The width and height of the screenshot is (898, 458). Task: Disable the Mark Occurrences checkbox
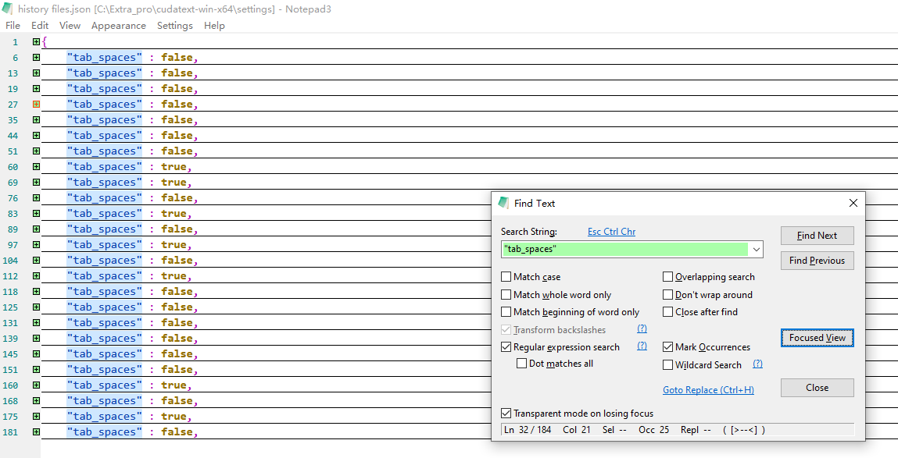click(668, 347)
